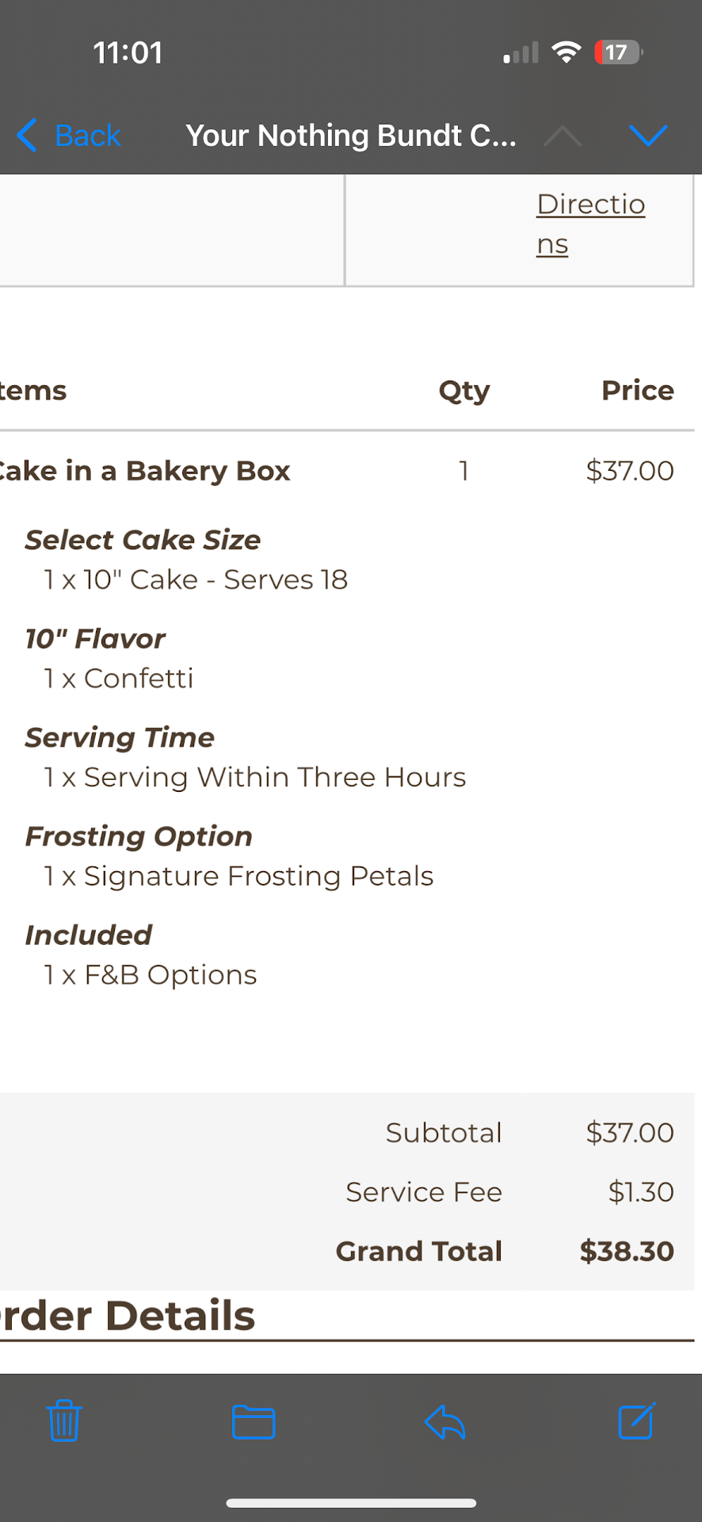
Task: Tap the Order Details heading
Action: (128, 1316)
